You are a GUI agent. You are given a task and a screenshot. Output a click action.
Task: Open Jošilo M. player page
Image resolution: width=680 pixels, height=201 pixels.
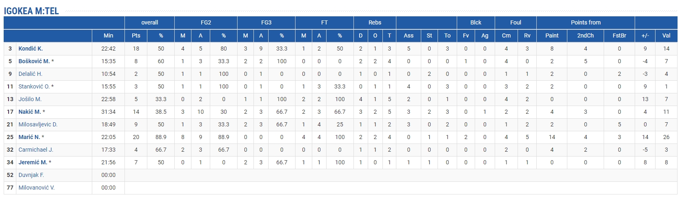click(x=30, y=99)
